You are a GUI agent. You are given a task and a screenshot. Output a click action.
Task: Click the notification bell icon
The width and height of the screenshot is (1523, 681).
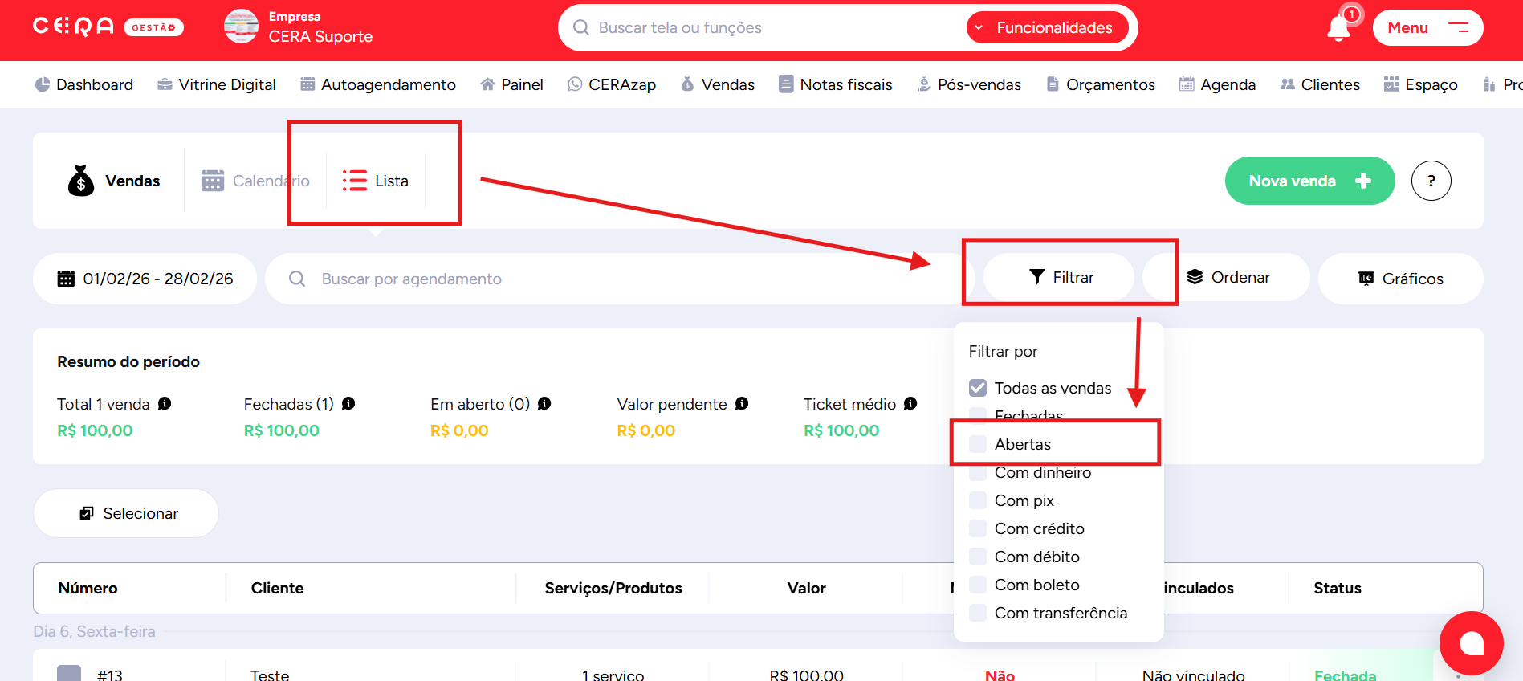click(x=1338, y=28)
